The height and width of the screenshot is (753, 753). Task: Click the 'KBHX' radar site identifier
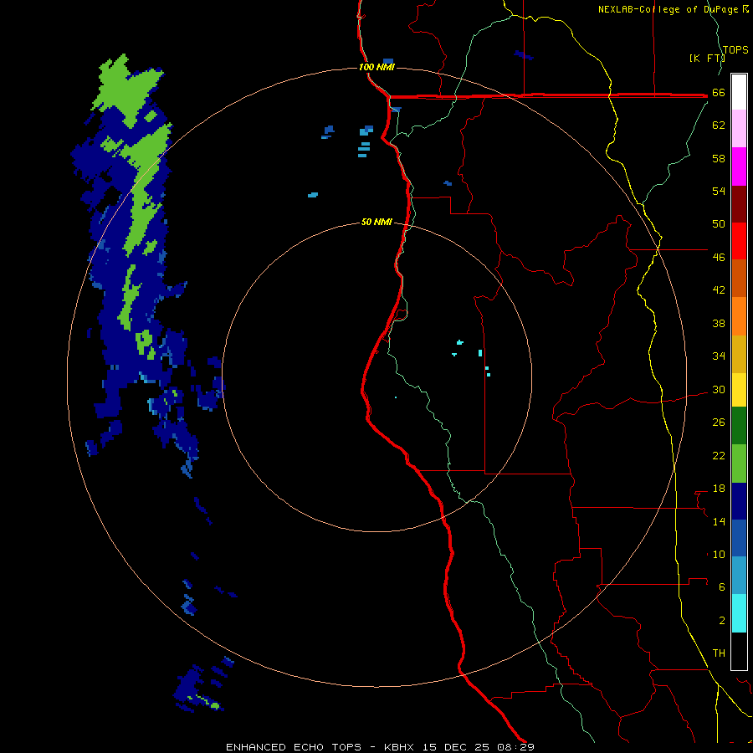(x=401, y=747)
